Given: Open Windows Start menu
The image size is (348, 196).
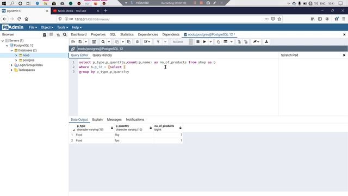Looking at the screenshot, I should (4, 3).
